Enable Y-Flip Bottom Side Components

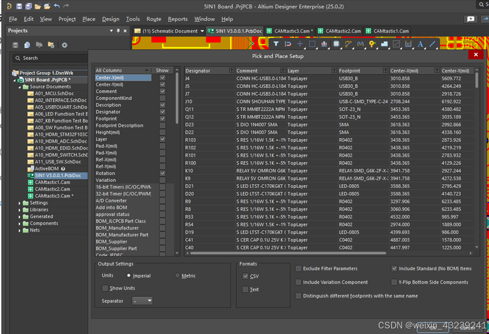[394, 282]
